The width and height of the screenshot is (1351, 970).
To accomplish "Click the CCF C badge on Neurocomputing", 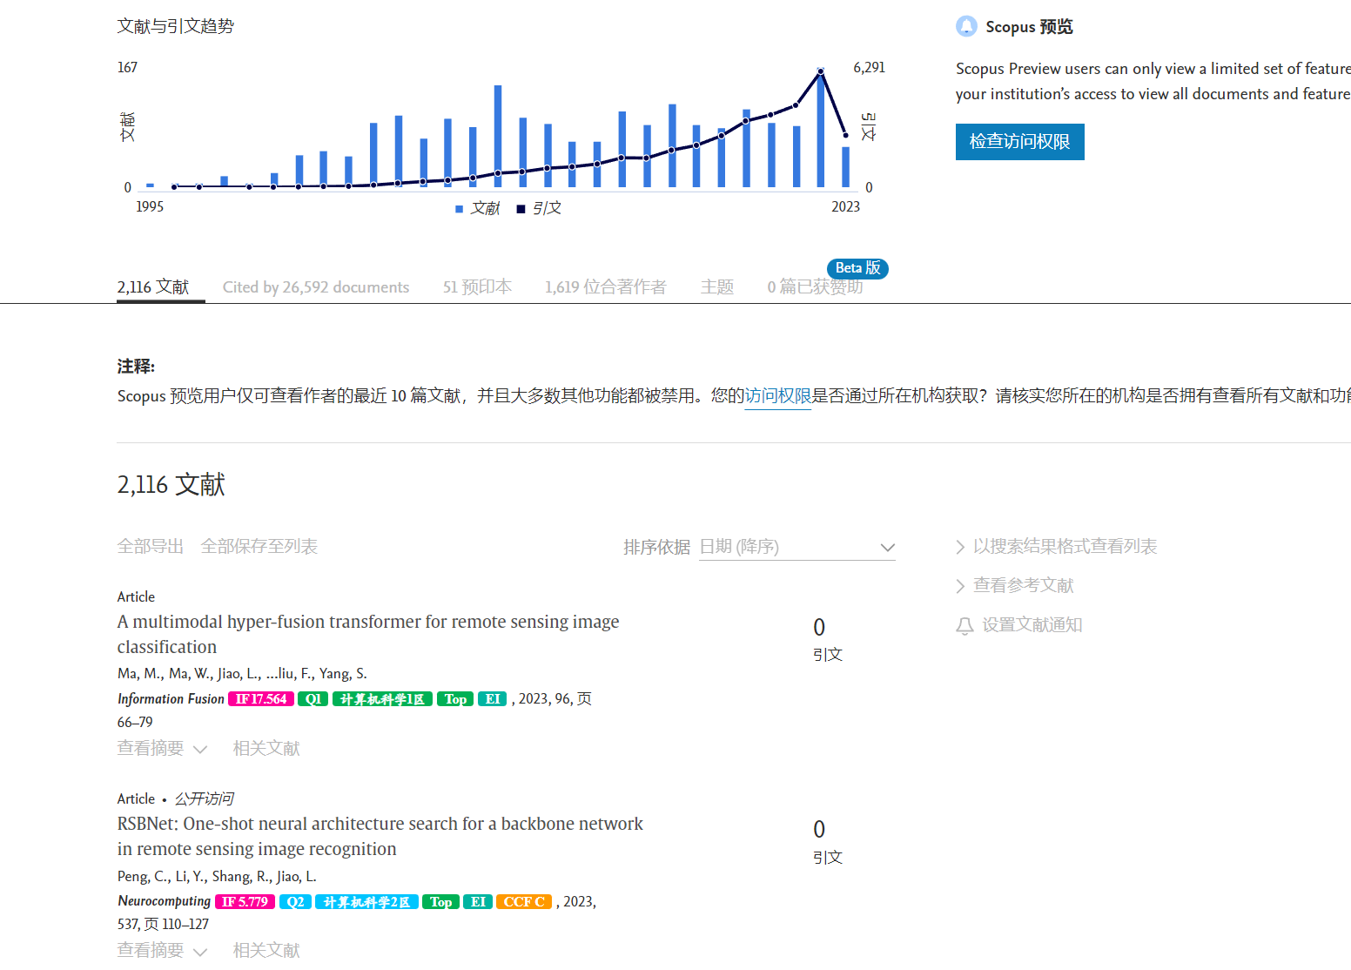I will tap(524, 902).
